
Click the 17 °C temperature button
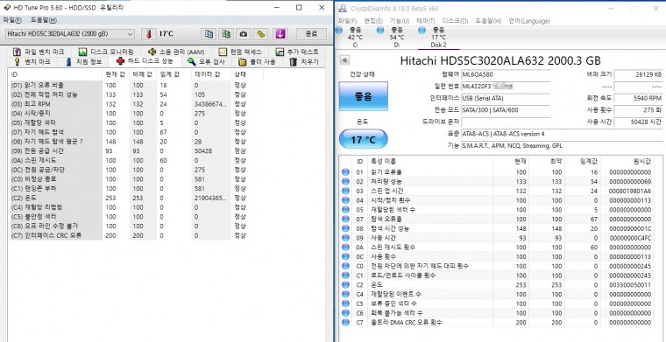(363, 139)
